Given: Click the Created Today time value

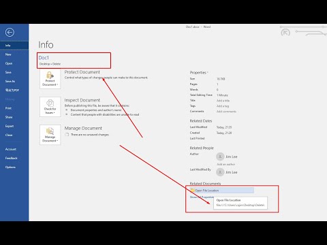Looking at the screenshot, I should [x=224, y=133].
